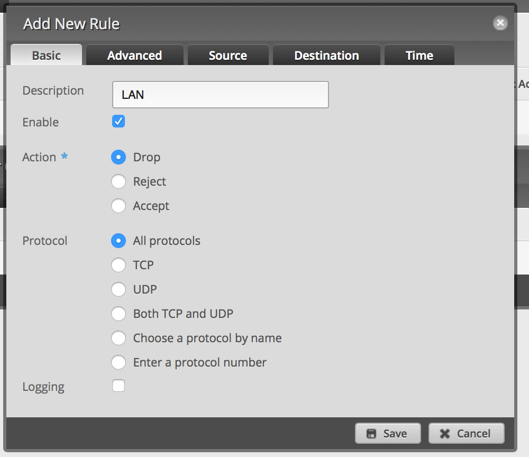The height and width of the screenshot is (457, 529).
Task: Open the Time tab
Action: point(419,55)
